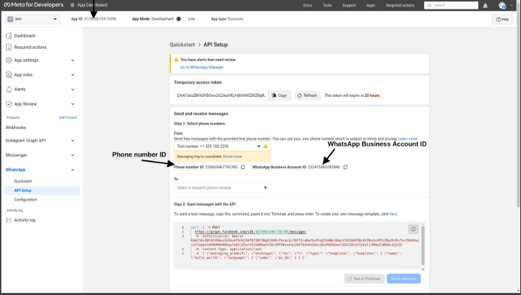This screenshot has width=521, height=295.
Task: Follow Go to WhatsApp Manager link
Action: coord(202,67)
